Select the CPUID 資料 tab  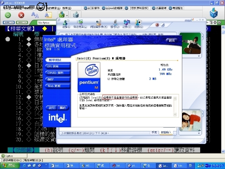pyautogui.click(x=58, y=73)
